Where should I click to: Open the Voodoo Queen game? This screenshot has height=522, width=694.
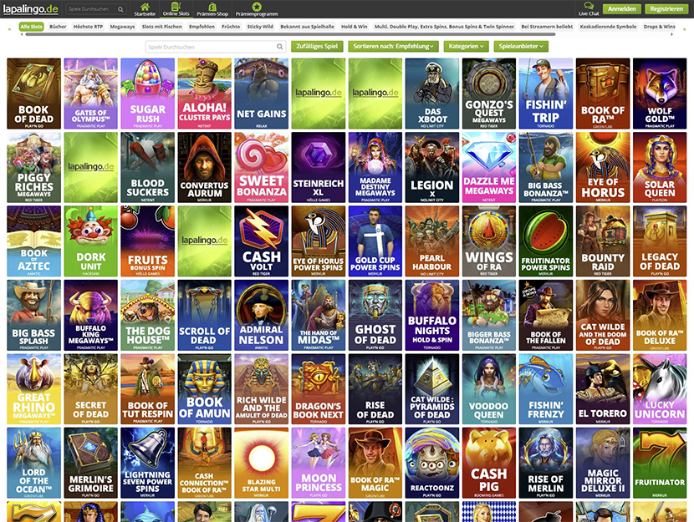click(x=489, y=389)
